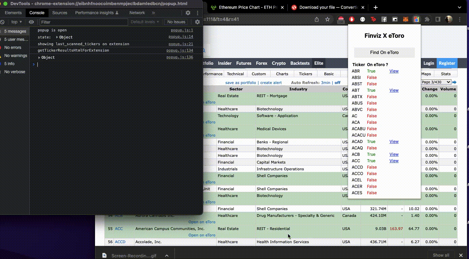The image size is (469, 259).
Task: Open the Page 3/430 dropdown
Action: [436, 82]
